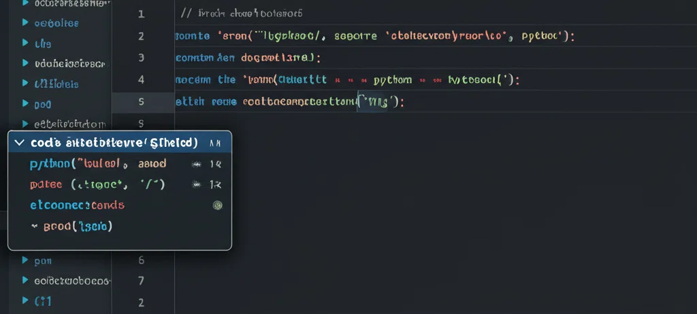Screen dimensions: 697x314
Task: Click line number 7 in the gutter
Action: (x=142, y=281)
